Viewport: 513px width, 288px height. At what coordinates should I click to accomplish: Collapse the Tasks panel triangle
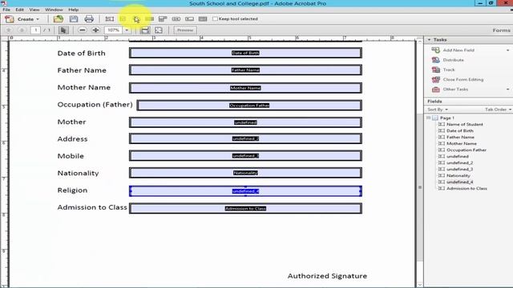[x=430, y=39]
